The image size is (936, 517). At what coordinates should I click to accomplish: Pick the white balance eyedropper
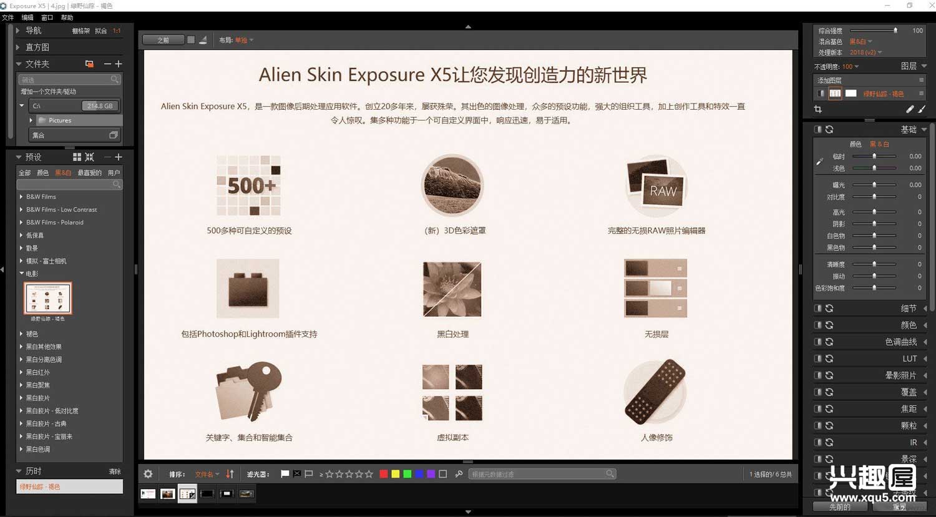820,162
